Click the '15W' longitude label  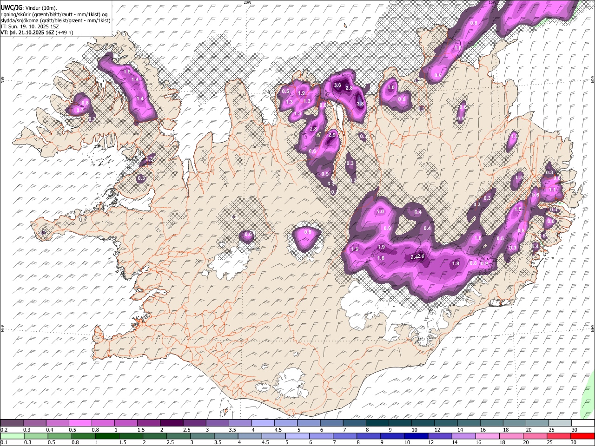pyautogui.click(x=493, y=2)
